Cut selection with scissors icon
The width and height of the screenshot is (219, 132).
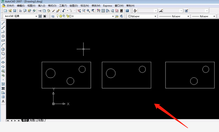point(40,11)
